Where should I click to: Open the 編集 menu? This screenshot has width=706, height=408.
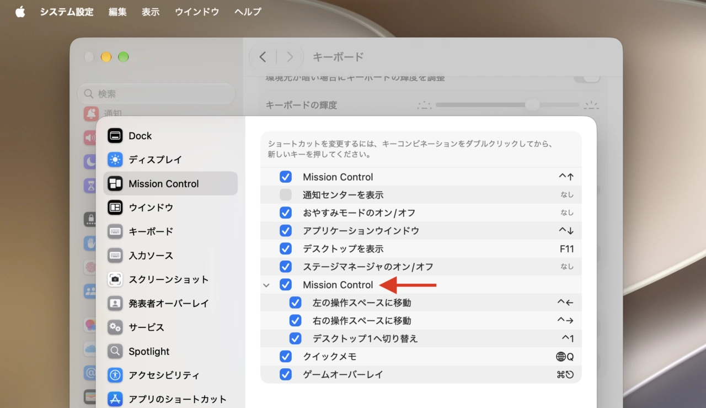(x=117, y=12)
